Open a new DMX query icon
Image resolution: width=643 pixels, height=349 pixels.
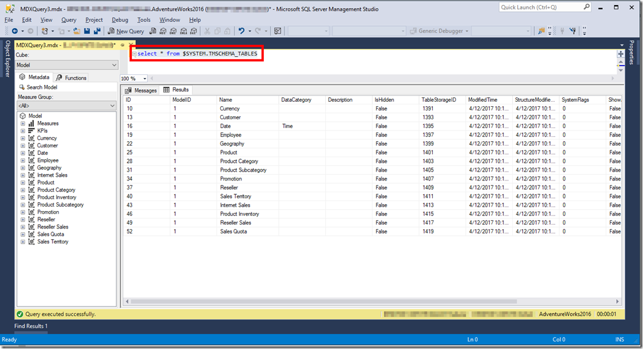(173, 31)
